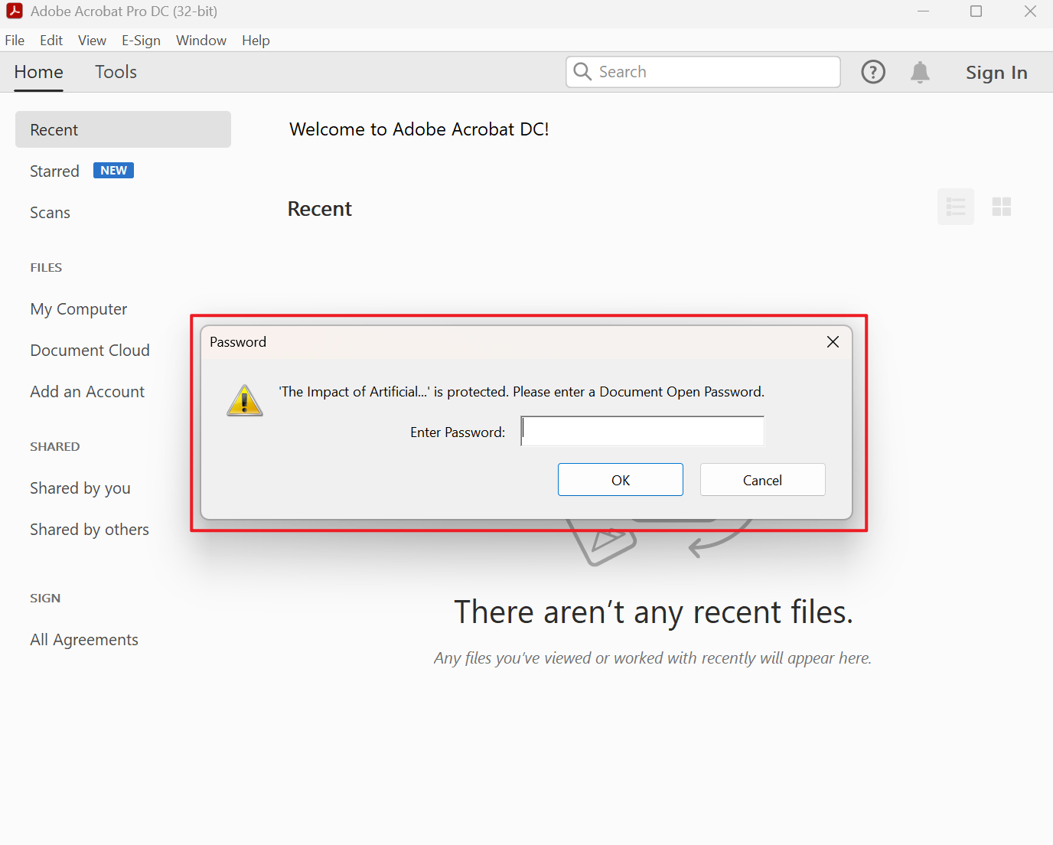This screenshot has height=845, width=1053.
Task: Open the E-Sign menu
Action: click(141, 41)
